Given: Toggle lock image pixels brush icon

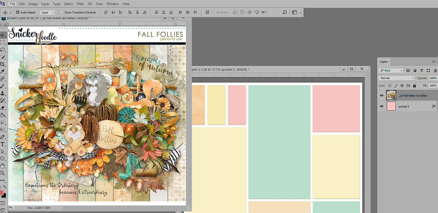Looking at the screenshot, I should point(396,86).
